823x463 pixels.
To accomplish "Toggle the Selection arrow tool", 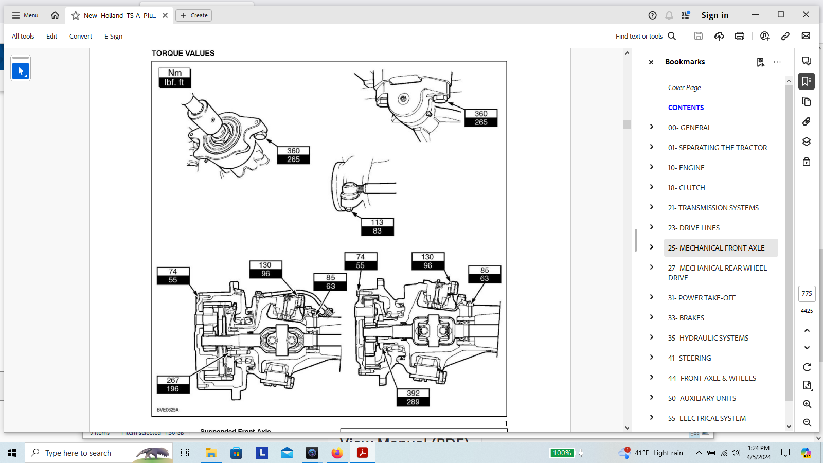I will pos(21,71).
